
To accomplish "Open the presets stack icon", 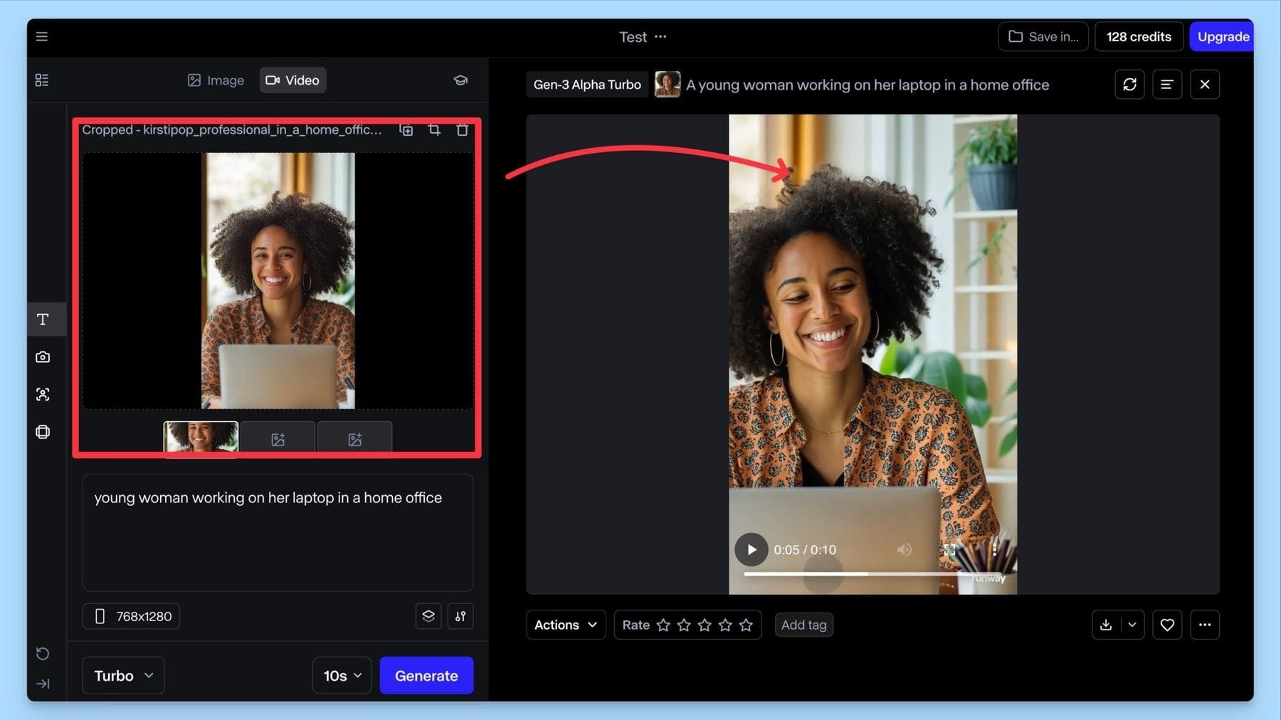I will [428, 616].
